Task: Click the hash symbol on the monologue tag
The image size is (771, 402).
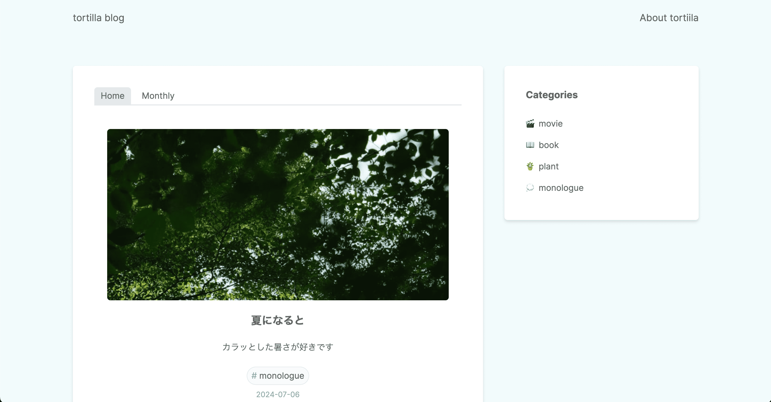Action: pos(254,376)
